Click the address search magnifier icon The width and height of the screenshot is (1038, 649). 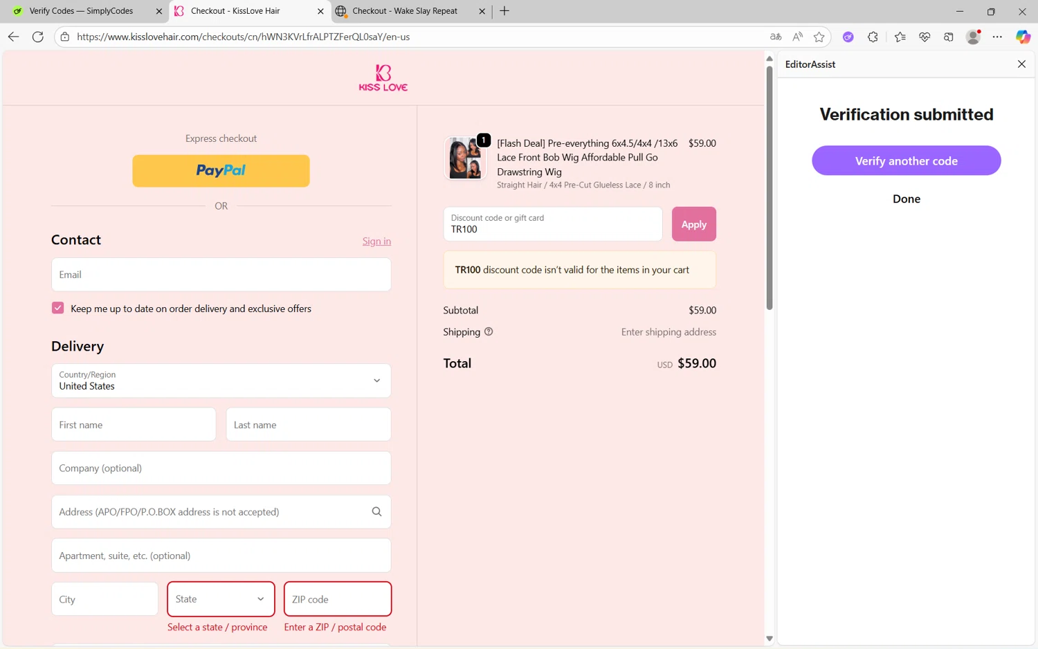[x=376, y=512]
